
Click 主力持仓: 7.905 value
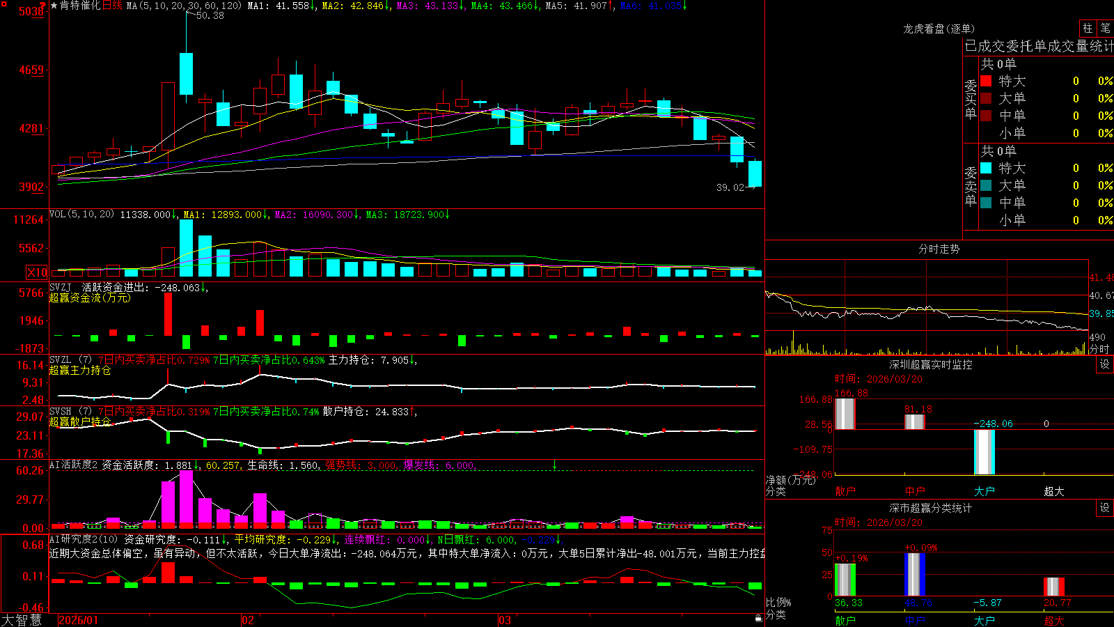point(371,359)
